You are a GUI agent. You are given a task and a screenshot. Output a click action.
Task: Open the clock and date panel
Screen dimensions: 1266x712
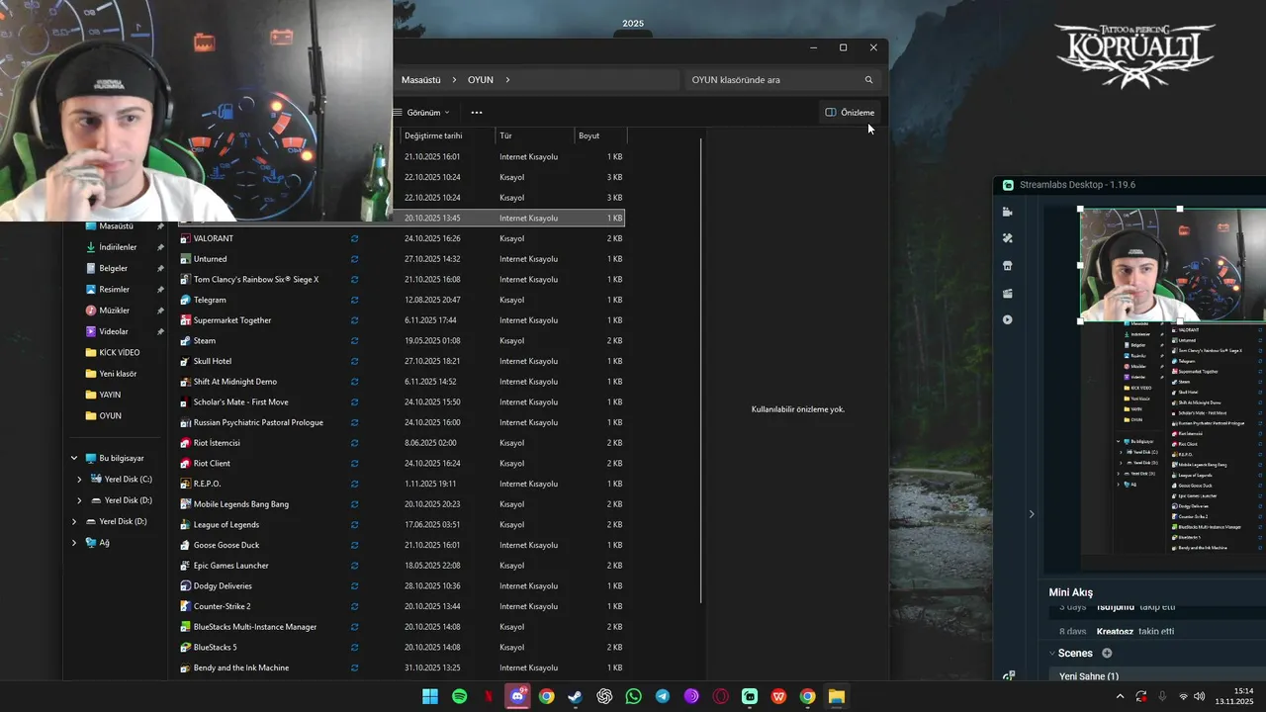[x=1236, y=696]
